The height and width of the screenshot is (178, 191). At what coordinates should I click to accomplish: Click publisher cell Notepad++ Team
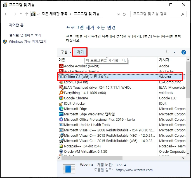[172, 146]
